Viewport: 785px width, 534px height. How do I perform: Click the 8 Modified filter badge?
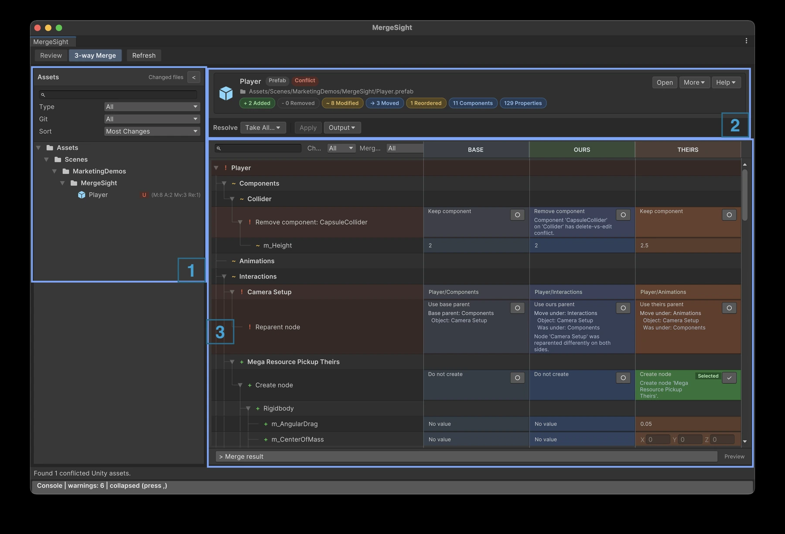pyautogui.click(x=342, y=103)
